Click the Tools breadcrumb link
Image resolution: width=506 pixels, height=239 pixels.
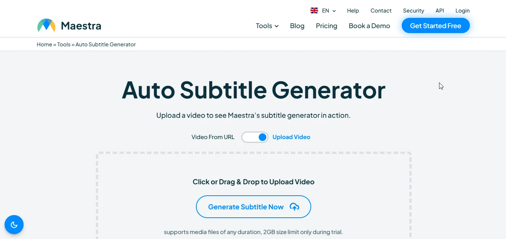(x=64, y=44)
